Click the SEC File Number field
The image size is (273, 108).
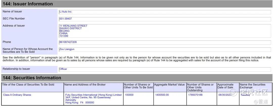click(165, 19)
